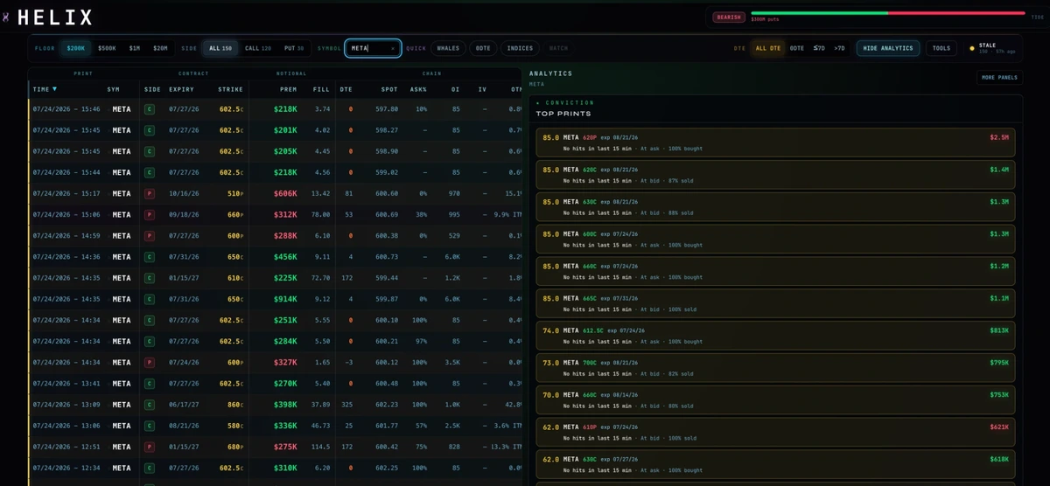The image size is (1050, 486).
Task: Apply the 0DTE quick filter next to WHALES
Action: click(483, 48)
